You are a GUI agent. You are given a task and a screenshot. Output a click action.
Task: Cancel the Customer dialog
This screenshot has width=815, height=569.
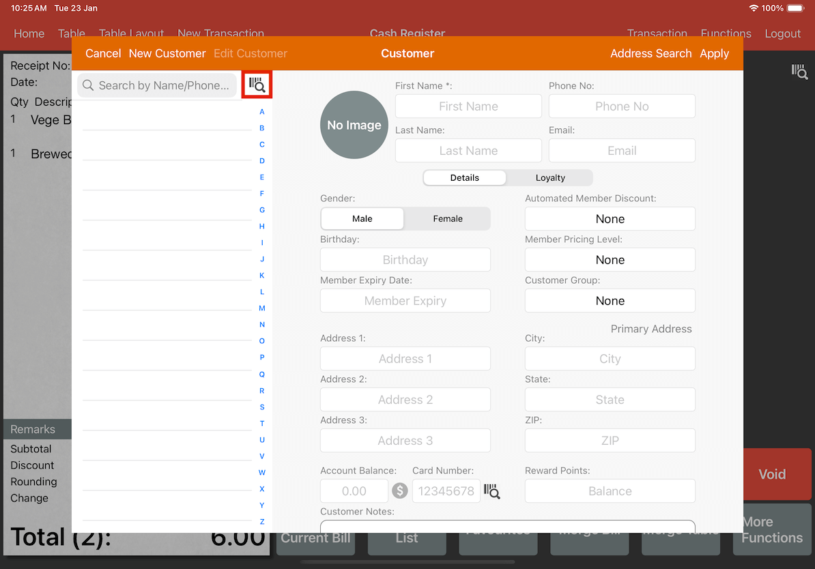[103, 53]
